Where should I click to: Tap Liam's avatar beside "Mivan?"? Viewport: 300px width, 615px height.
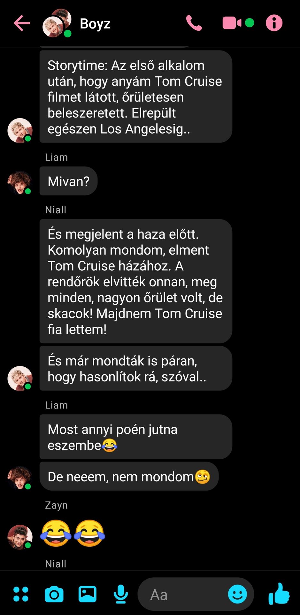[20, 183]
